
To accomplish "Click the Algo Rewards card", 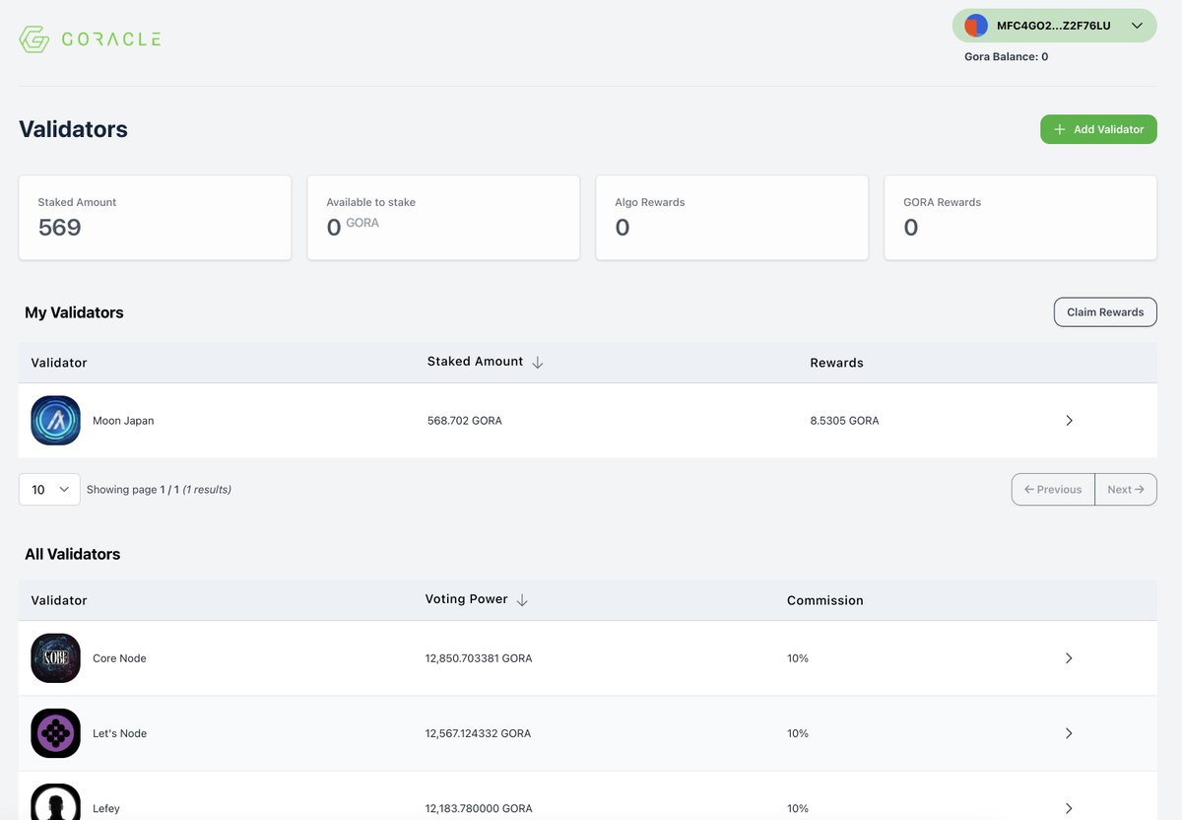I will (x=732, y=218).
